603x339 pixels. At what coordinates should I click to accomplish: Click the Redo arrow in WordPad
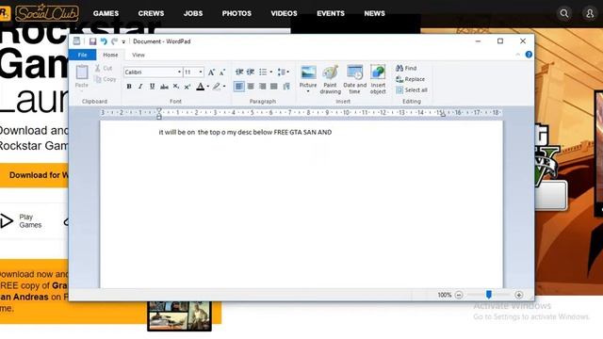tap(114, 41)
